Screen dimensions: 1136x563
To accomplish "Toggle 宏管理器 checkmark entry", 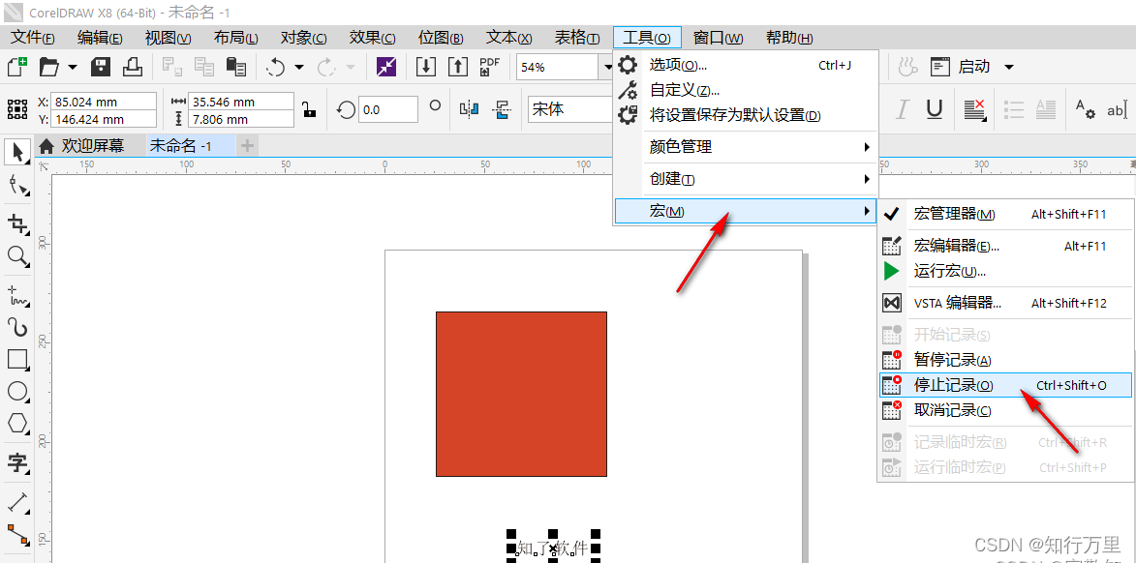I will click(x=1005, y=214).
